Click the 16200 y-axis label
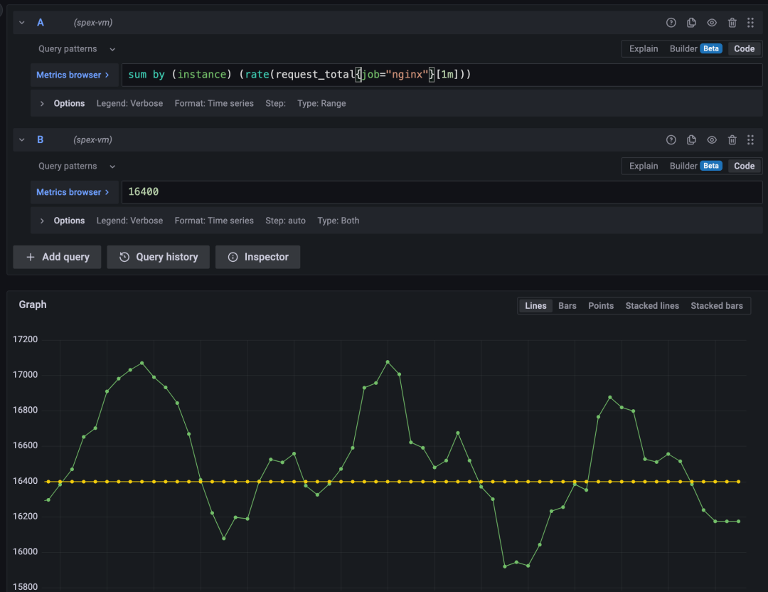 [25, 516]
